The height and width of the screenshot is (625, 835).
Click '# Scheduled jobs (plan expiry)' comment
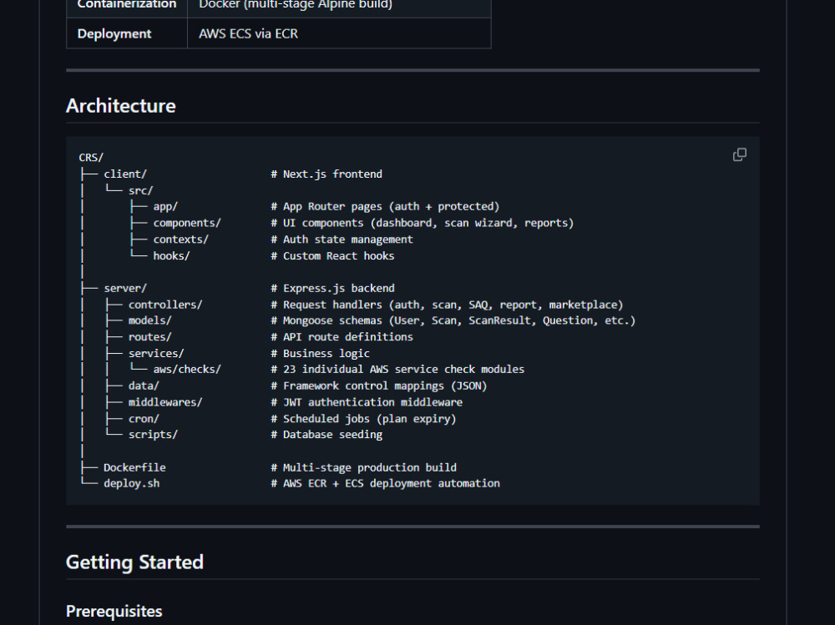click(363, 419)
